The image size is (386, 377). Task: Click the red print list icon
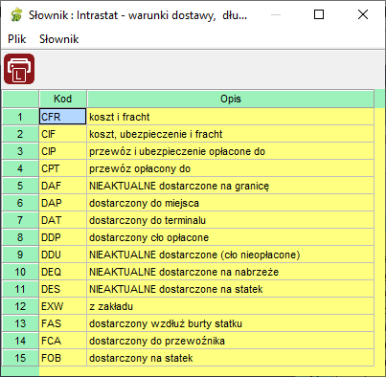(19, 69)
